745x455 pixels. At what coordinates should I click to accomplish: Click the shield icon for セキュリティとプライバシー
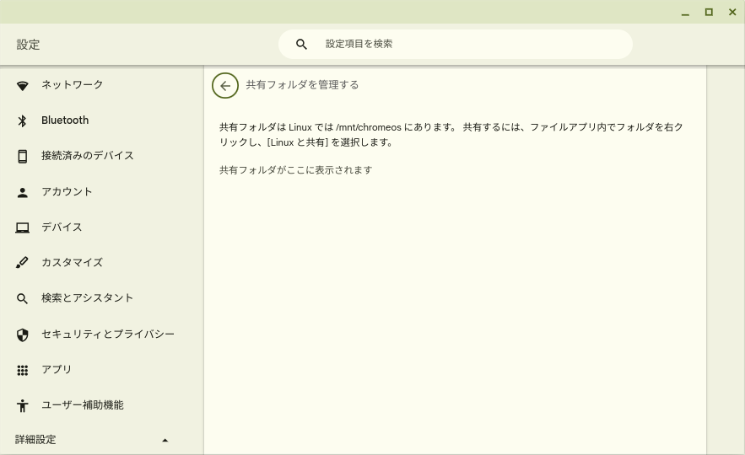[x=22, y=335]
